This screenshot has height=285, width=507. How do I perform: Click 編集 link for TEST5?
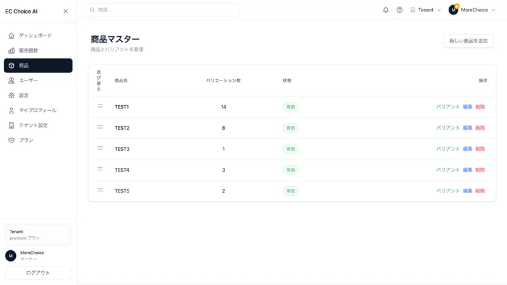pos(468,191)
